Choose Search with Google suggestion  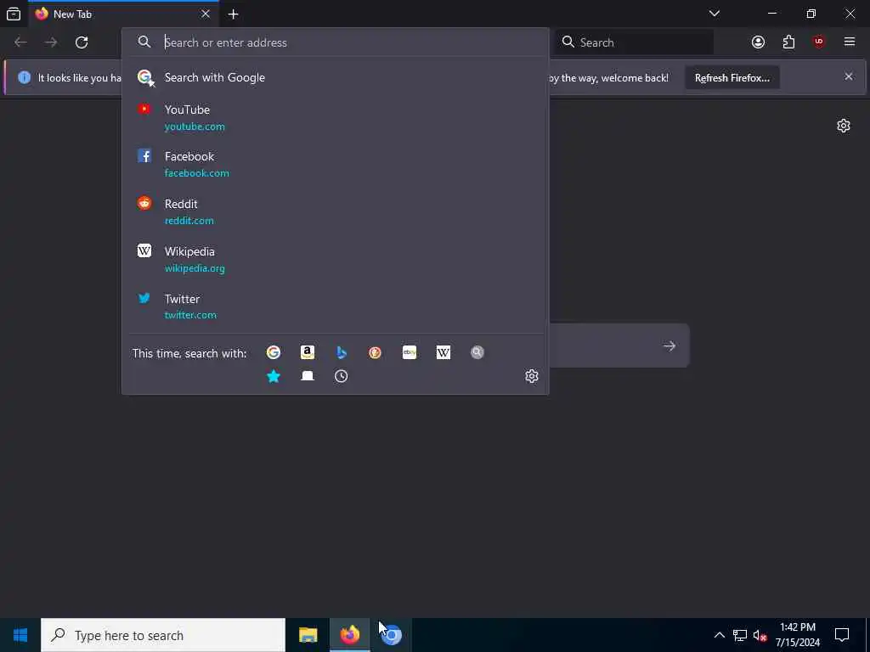[335, 77]
